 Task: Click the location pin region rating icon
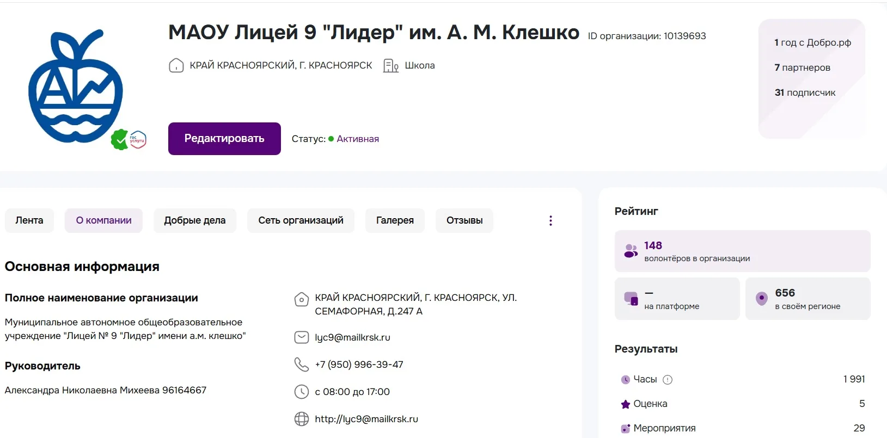pos(761,299)
